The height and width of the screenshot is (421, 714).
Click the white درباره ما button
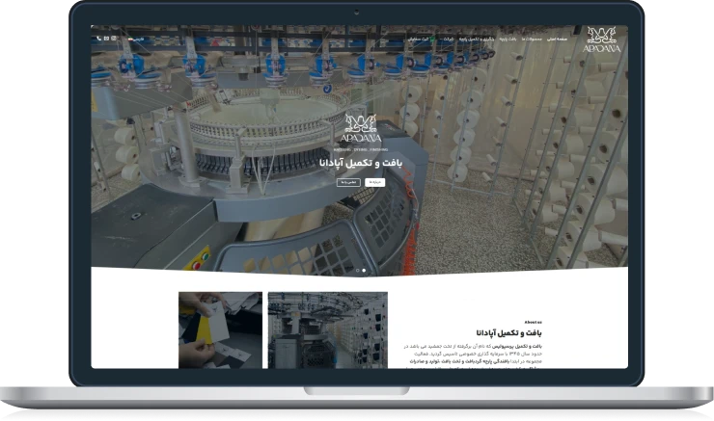tap(373, 181)
